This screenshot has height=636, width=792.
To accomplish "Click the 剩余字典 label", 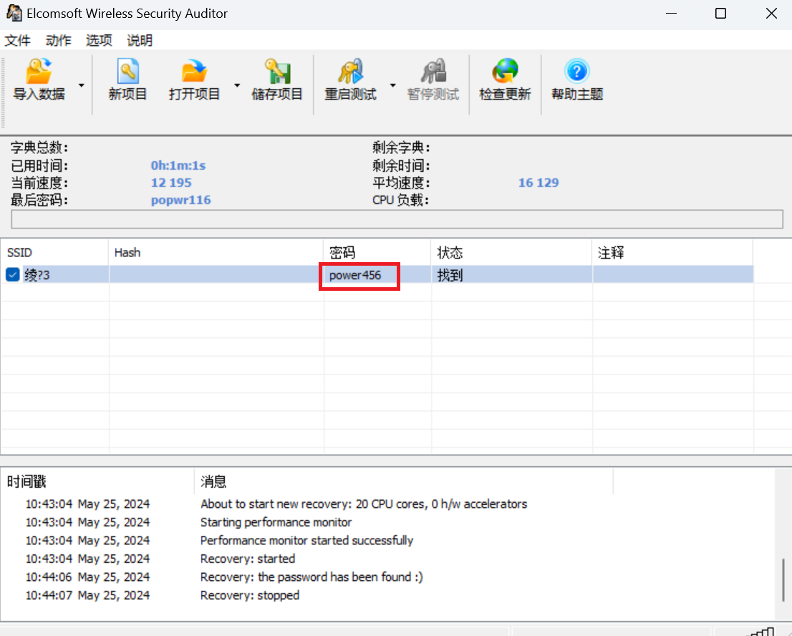I will pos(401,148).
